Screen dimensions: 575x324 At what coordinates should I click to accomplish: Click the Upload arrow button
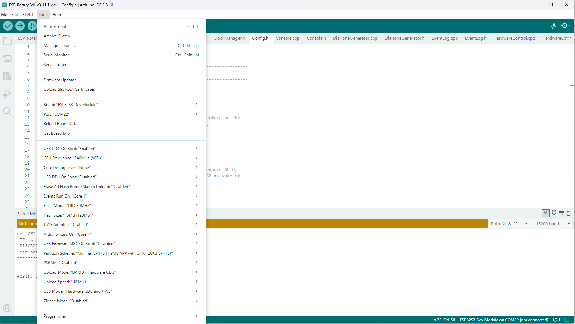point(20,26)
